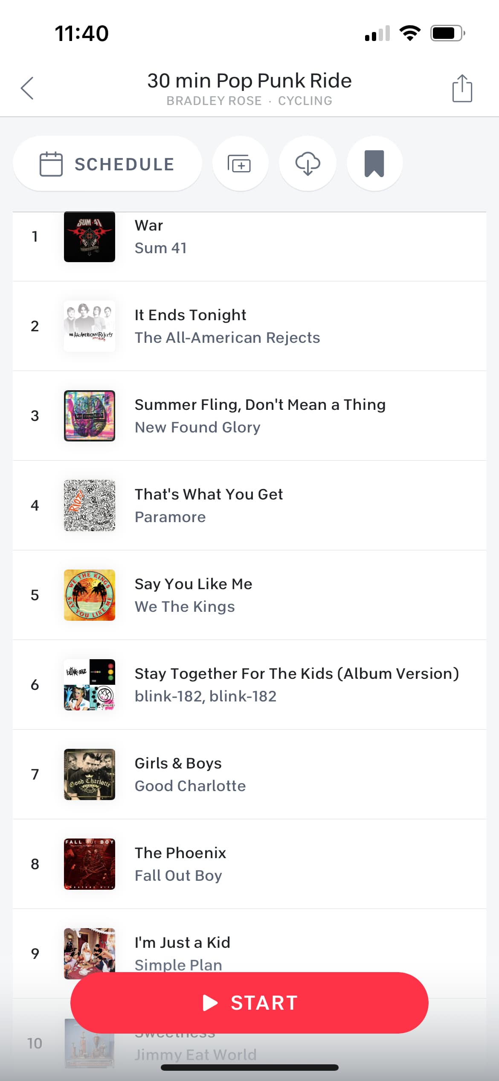Tap "Stay Together For The Kids" track

(296, 674)
